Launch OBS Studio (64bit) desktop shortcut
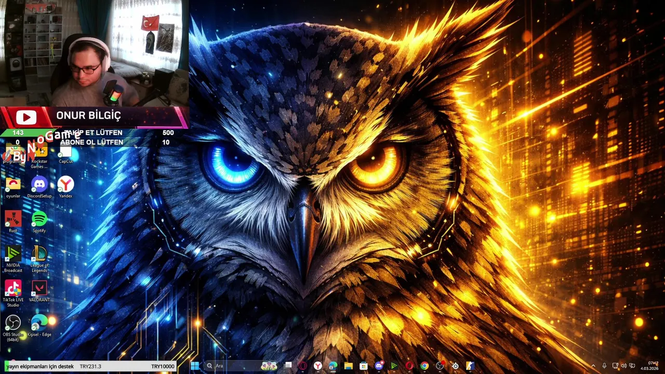This screenshot has width=665, height=374. point(13,329)
